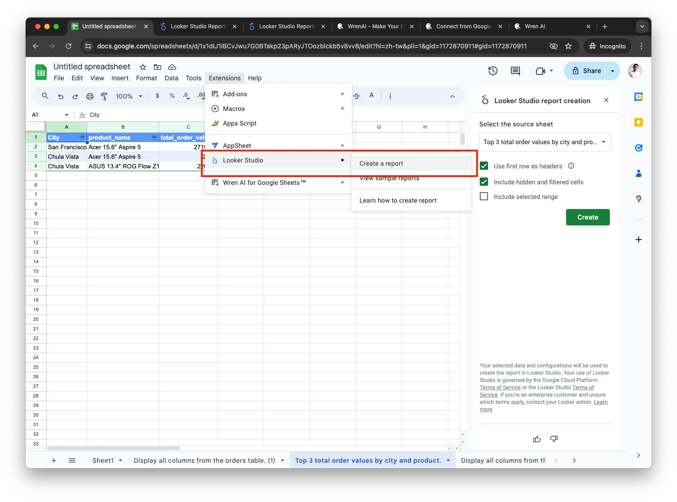Open the product_name column filter toggle

coord(154,137)
